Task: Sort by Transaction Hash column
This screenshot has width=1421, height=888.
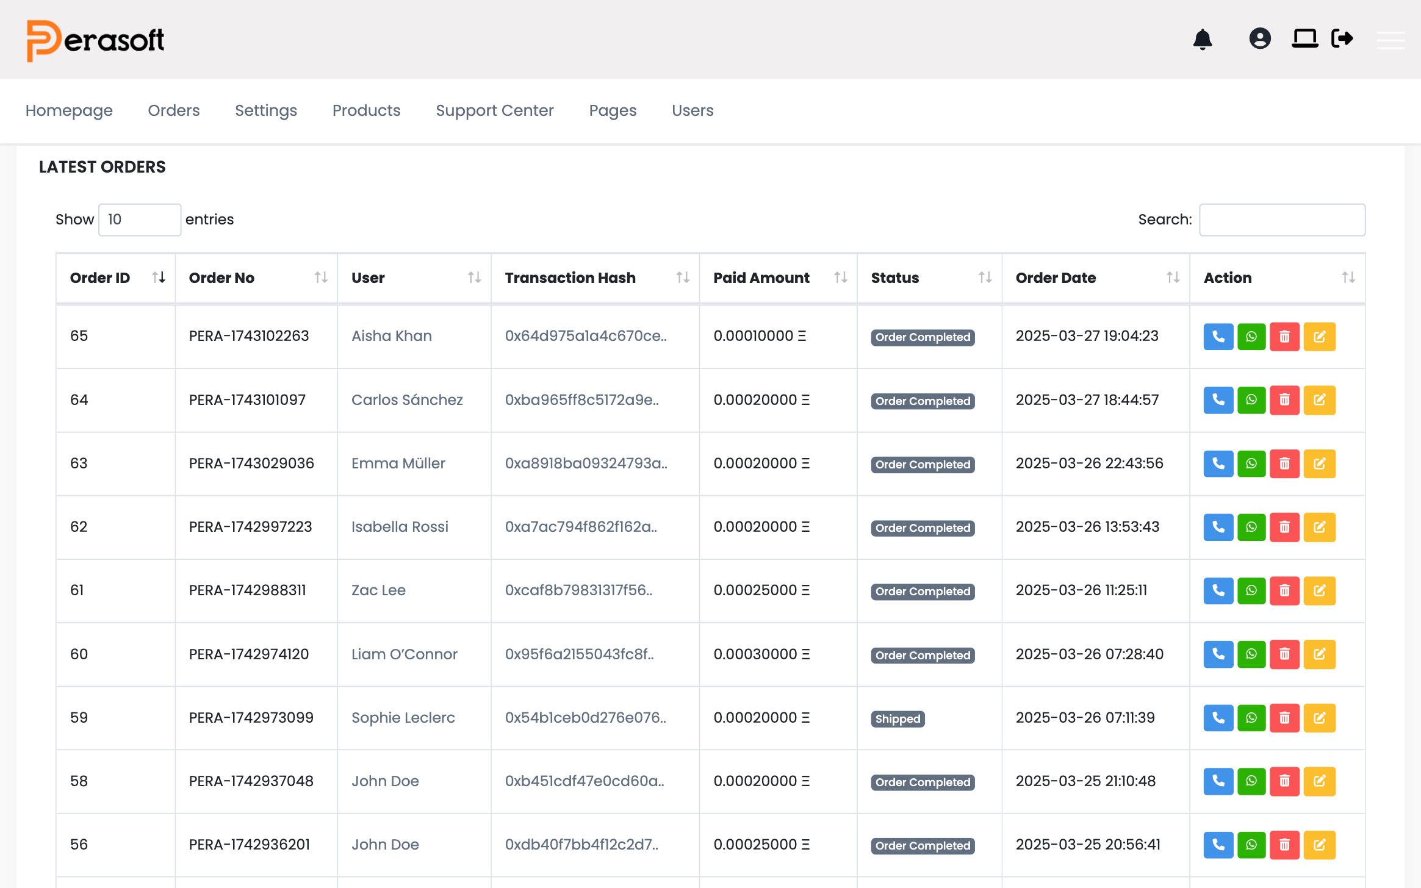Action: (595, 278)
